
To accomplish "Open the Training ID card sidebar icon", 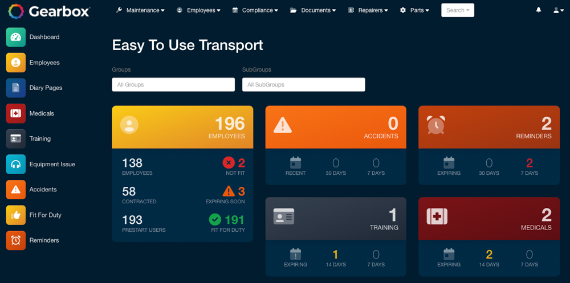I will 15,139.
